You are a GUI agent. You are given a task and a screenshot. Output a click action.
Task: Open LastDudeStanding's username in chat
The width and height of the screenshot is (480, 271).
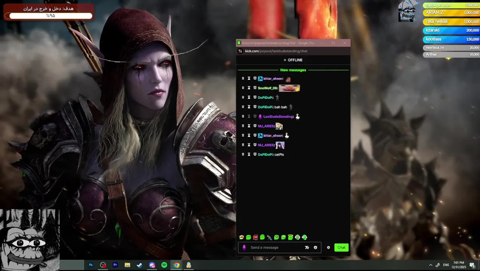point(278,117)
